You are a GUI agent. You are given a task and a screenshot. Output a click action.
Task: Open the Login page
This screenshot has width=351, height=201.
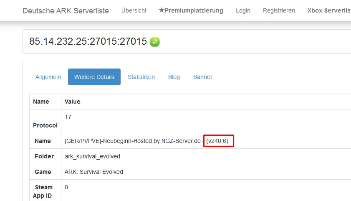tap(243, 10)
